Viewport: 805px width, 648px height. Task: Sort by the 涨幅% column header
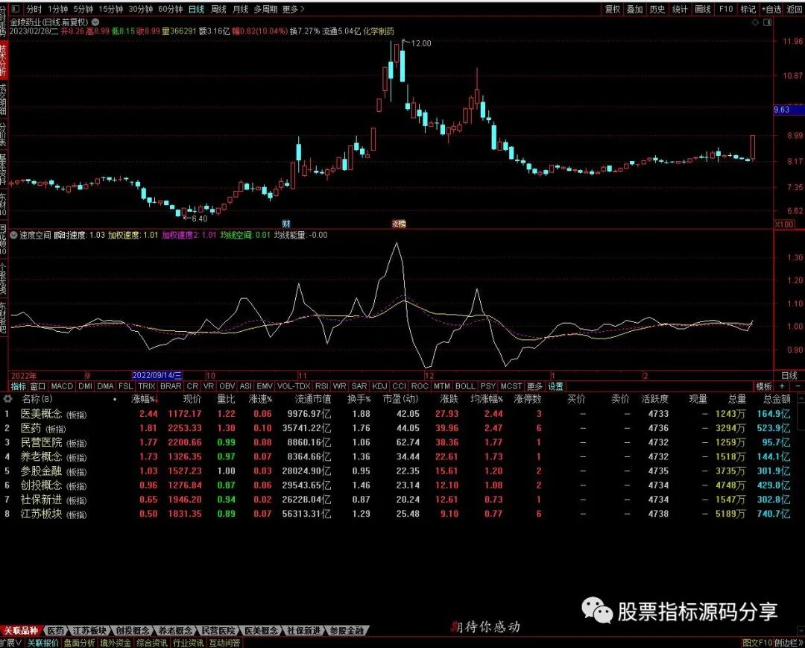145,399
